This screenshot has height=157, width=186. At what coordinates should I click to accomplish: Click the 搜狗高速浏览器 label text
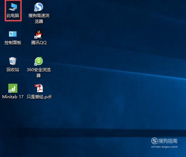click(39, 18)
